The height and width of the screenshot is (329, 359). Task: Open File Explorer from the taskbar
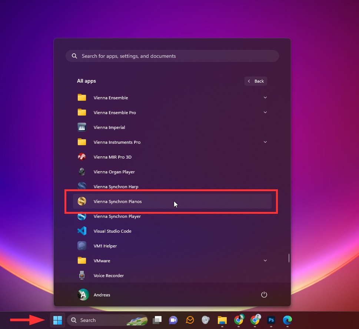222,320
